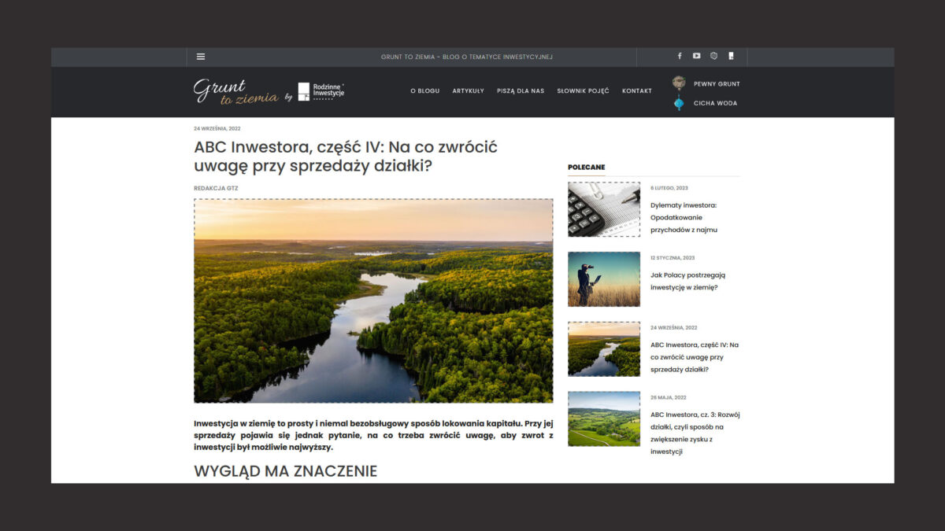This screenshot has width=945, height=531.
Task: Click the shield-shaped social media icon
Action: 713,56
